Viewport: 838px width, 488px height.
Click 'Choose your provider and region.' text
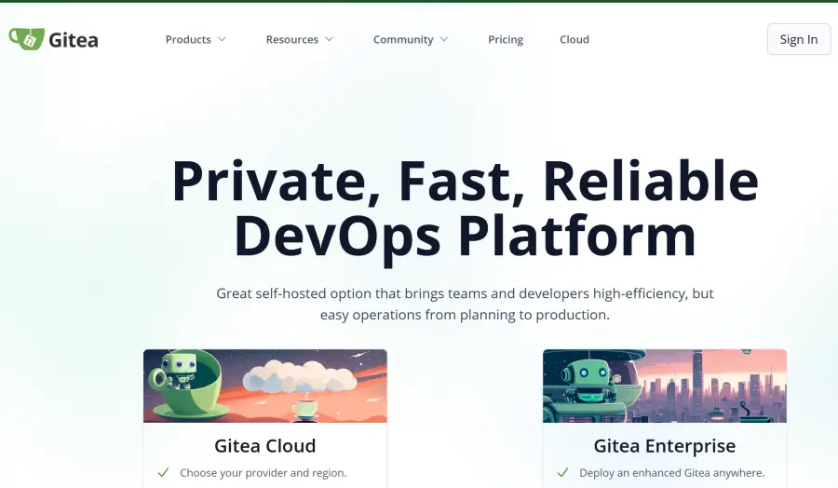[264, 473]
